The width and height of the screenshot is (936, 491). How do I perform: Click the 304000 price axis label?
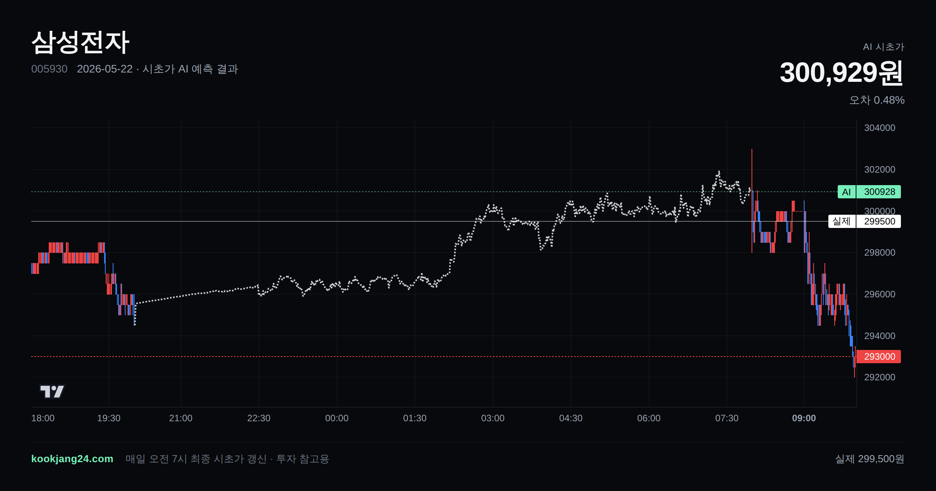879,128
